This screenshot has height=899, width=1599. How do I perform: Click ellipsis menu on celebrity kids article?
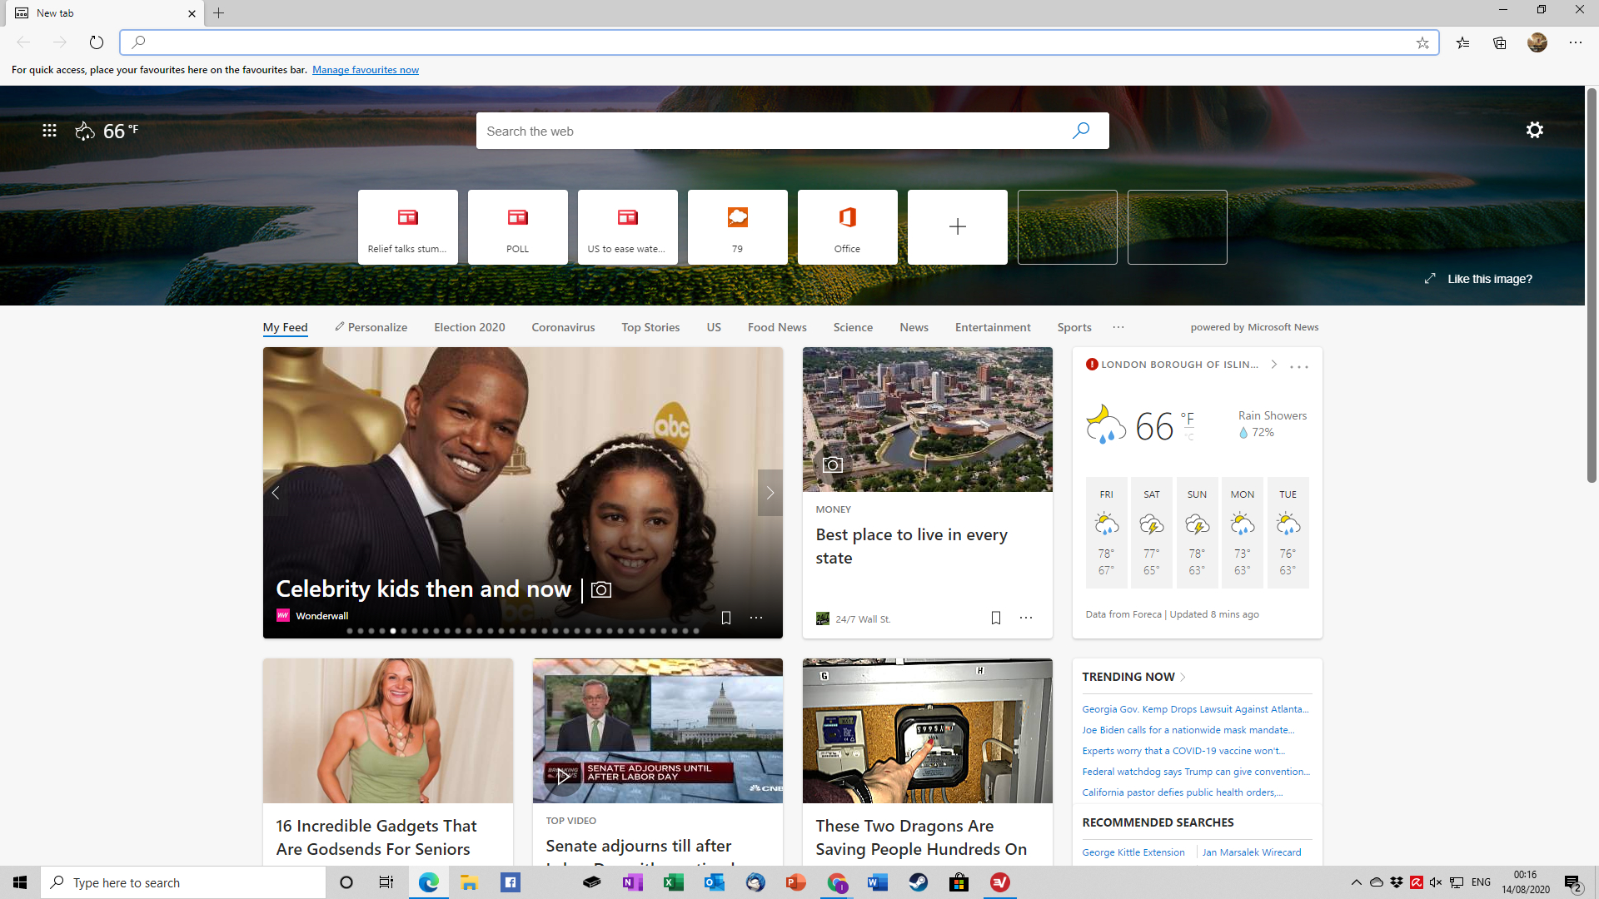tap(755, 618)
